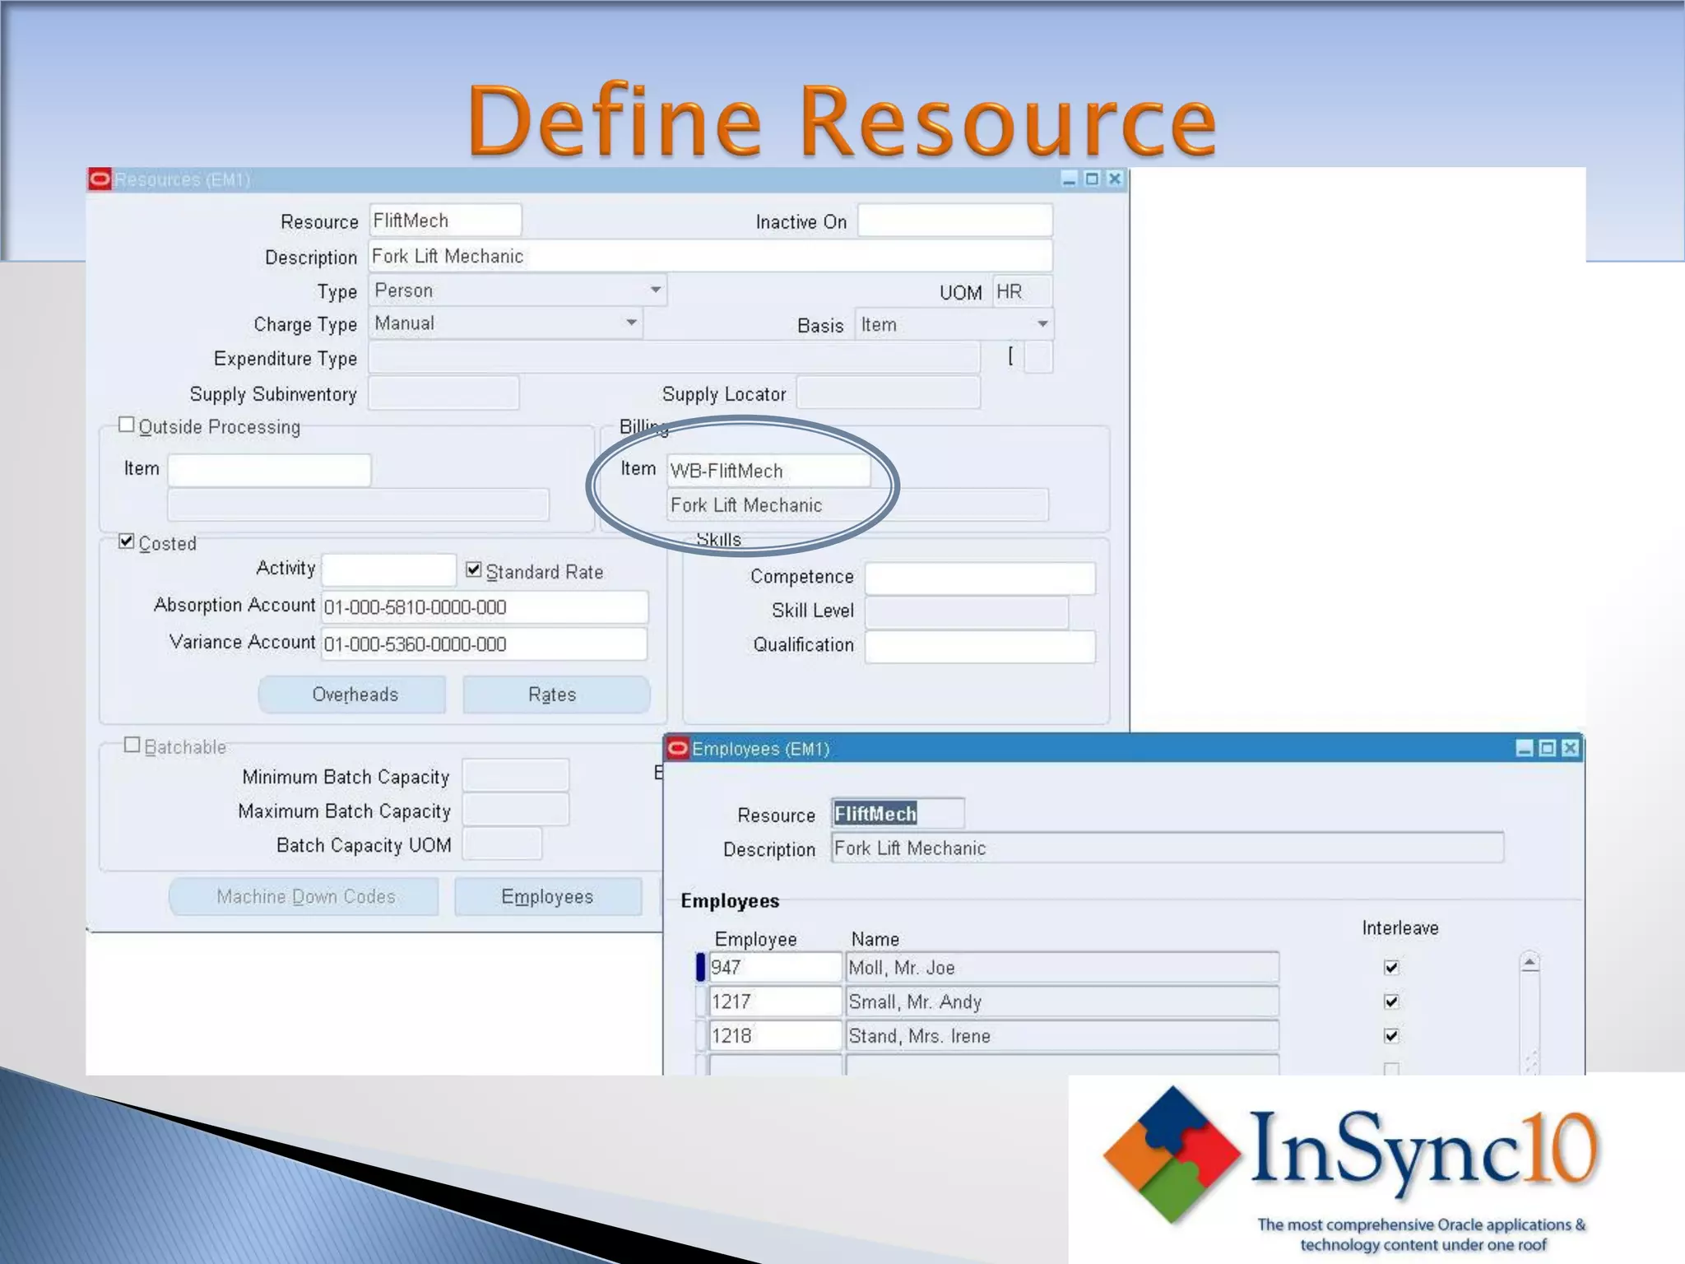The width and height of the screenshot is (1685, 1264).
Task: Open the Basis dropdown showing Item
Action: (x=1042, y=324)
